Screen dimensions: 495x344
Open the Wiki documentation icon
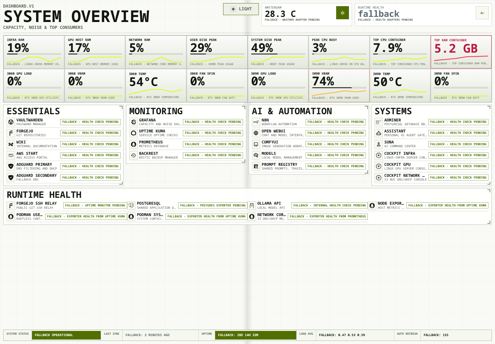point(11,144)
